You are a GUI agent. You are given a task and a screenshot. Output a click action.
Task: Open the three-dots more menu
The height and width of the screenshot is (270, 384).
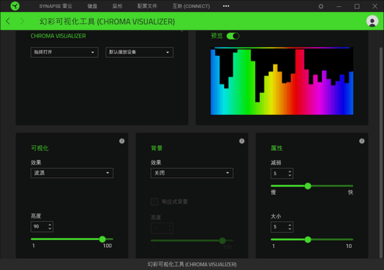(226, 6)
